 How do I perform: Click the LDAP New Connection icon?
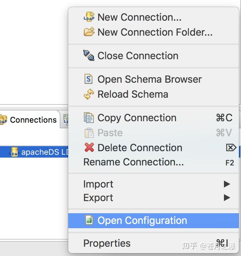tap(89, 17)
